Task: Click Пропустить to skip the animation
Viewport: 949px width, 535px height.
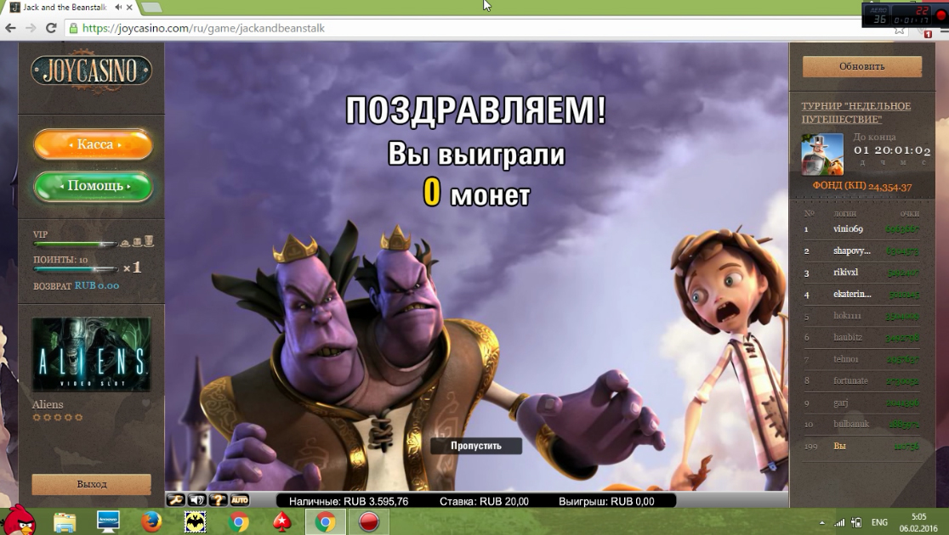Action: (x=475, y=446)
